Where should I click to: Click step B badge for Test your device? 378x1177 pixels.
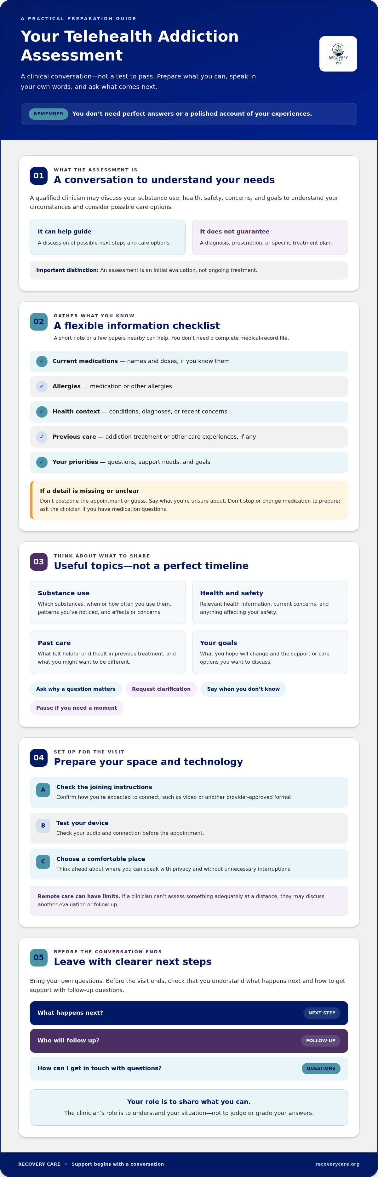(43, 826)
